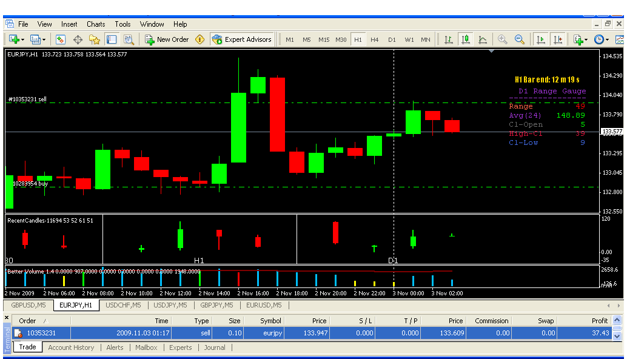Open the Market Watch window icon
The width and height of the screenshot is (627, 359).
61,39
